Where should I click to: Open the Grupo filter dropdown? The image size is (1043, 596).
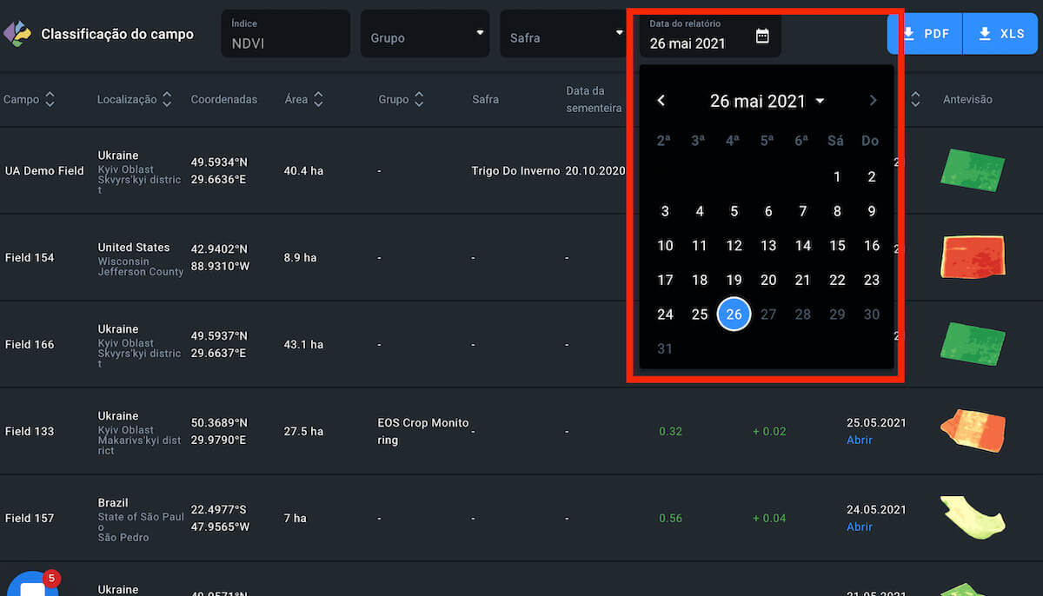pos(425,35)
